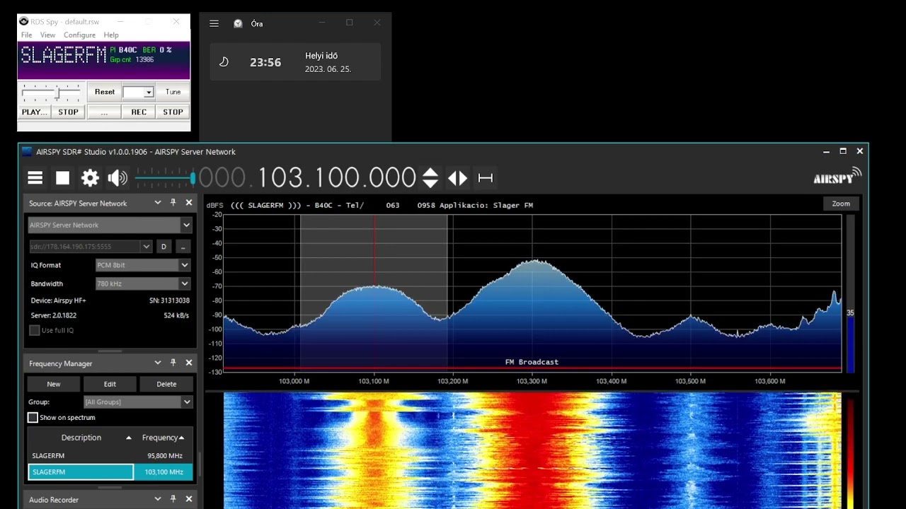This screenshot has width=906, height=509.
Task: Open SDR# settings gear
Action: (x=90, y=178)
